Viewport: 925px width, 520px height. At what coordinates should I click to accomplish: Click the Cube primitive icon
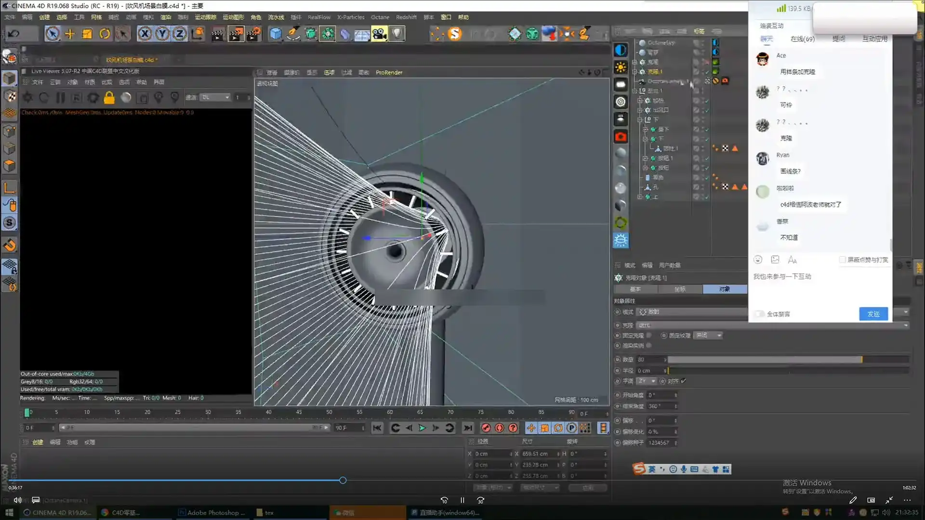coord(275,34)
